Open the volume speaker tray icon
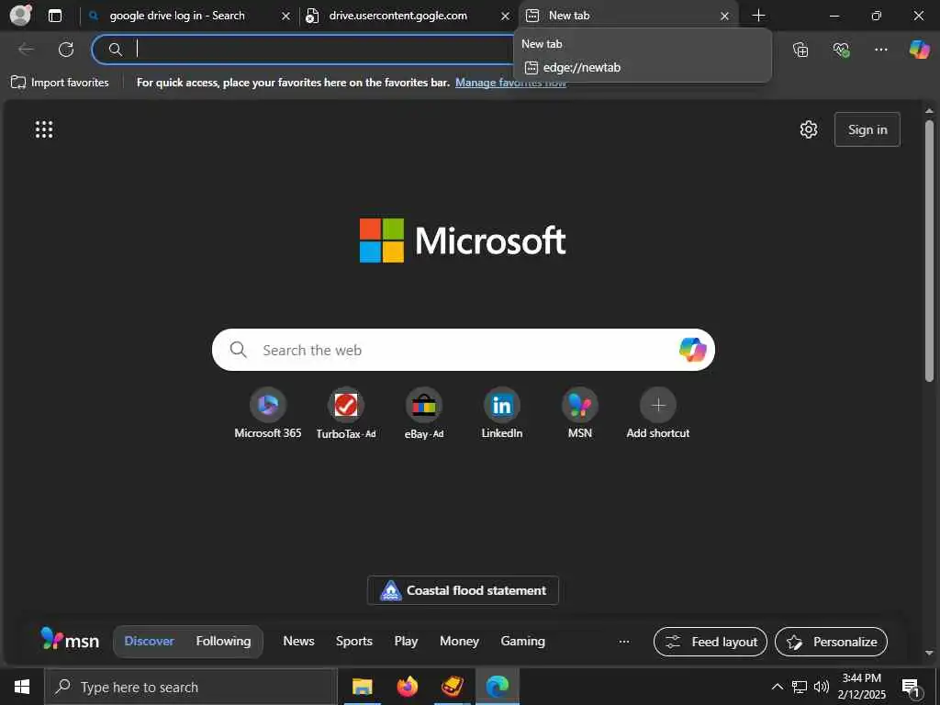Screen dimensions: 940x705 (x=822, y=687)
